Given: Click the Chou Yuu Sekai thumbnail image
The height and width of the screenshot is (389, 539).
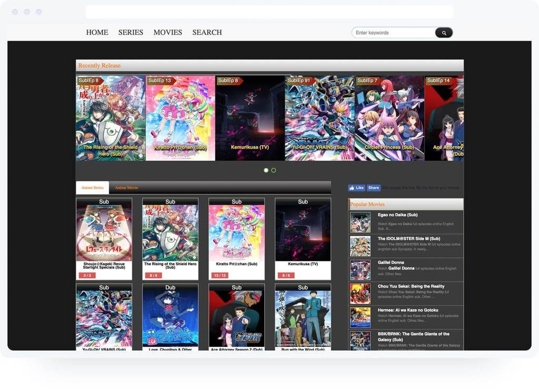Looking at the screenshot, I should tap(360, 294).
